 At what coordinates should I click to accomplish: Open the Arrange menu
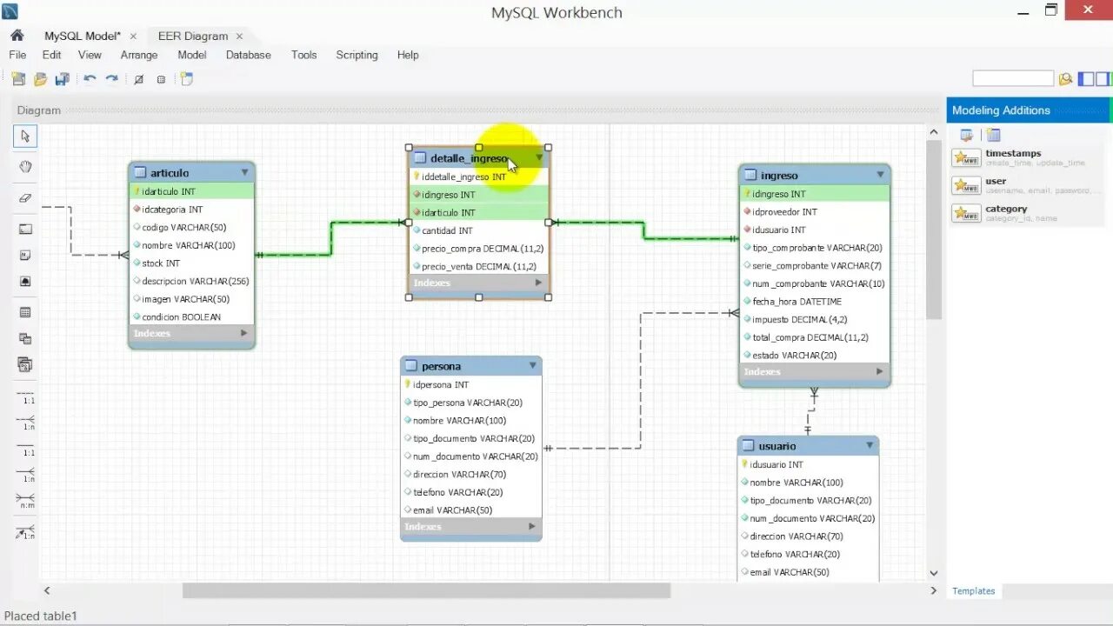pos(139,55)
